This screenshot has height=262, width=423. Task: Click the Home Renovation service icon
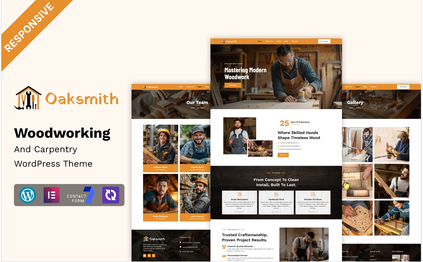[239, 194]
